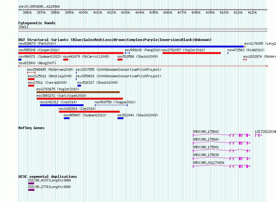The image size is (276, 202).
Task: Select the nsv526327 (Shaikh2009) blue block
Action: click(x=79, y=86)
